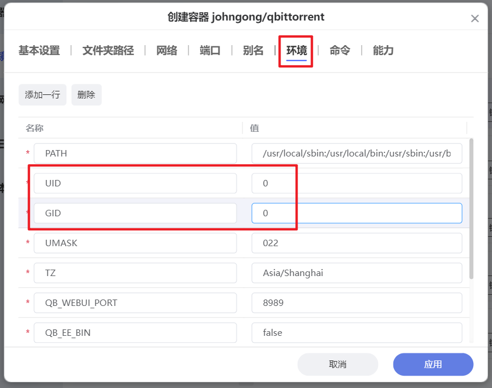Click the 名称 column header

[35, 128]
